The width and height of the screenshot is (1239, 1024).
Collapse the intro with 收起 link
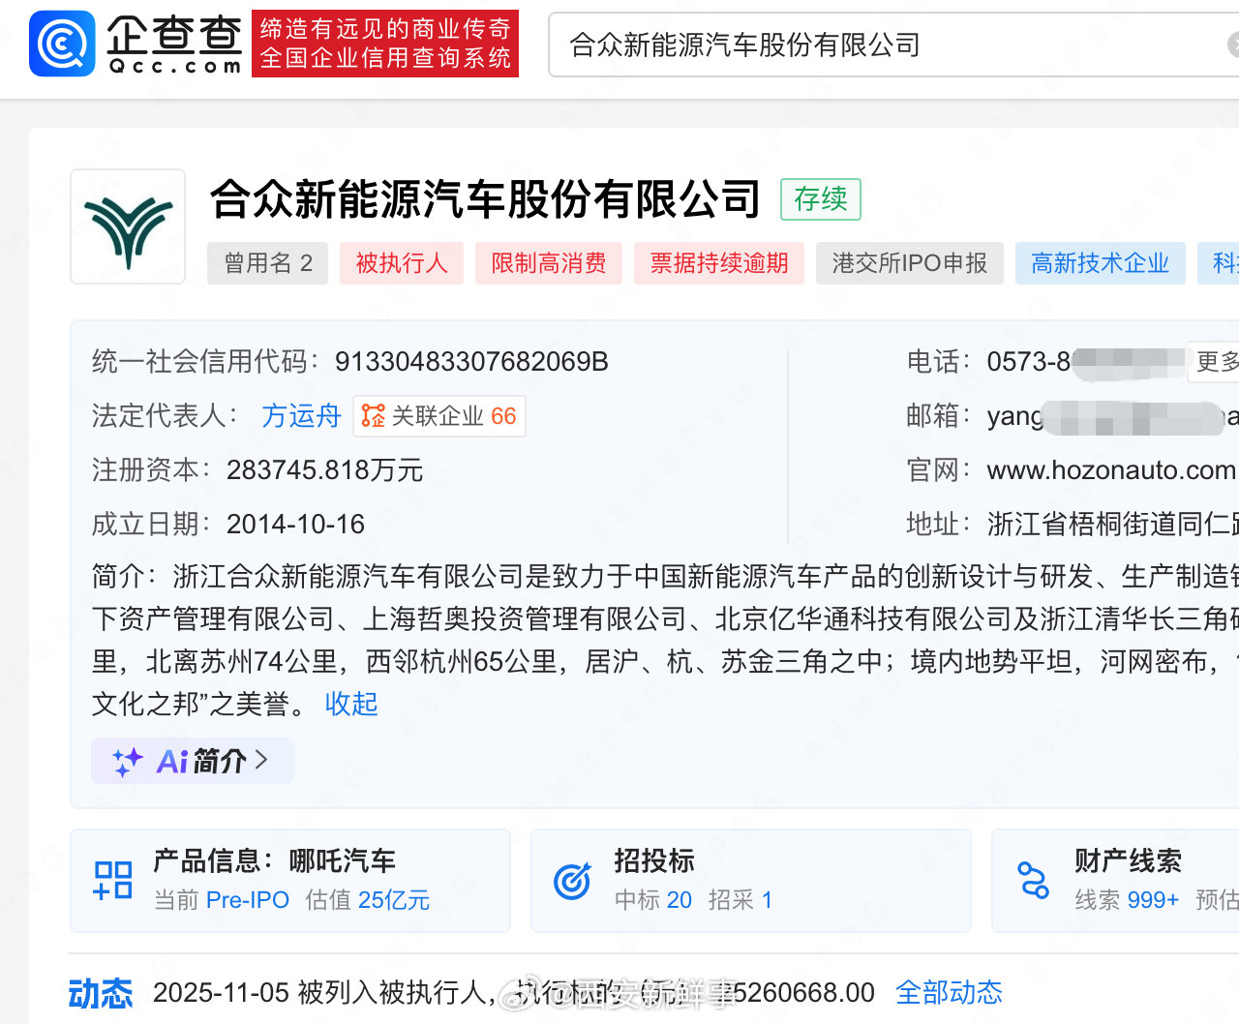click(x=351, y=704)
